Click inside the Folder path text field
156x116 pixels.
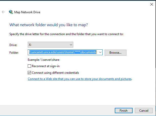(x=63, y=52)
